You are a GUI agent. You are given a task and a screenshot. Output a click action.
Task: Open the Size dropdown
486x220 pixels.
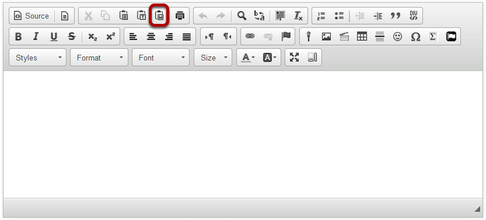(213, 58)
